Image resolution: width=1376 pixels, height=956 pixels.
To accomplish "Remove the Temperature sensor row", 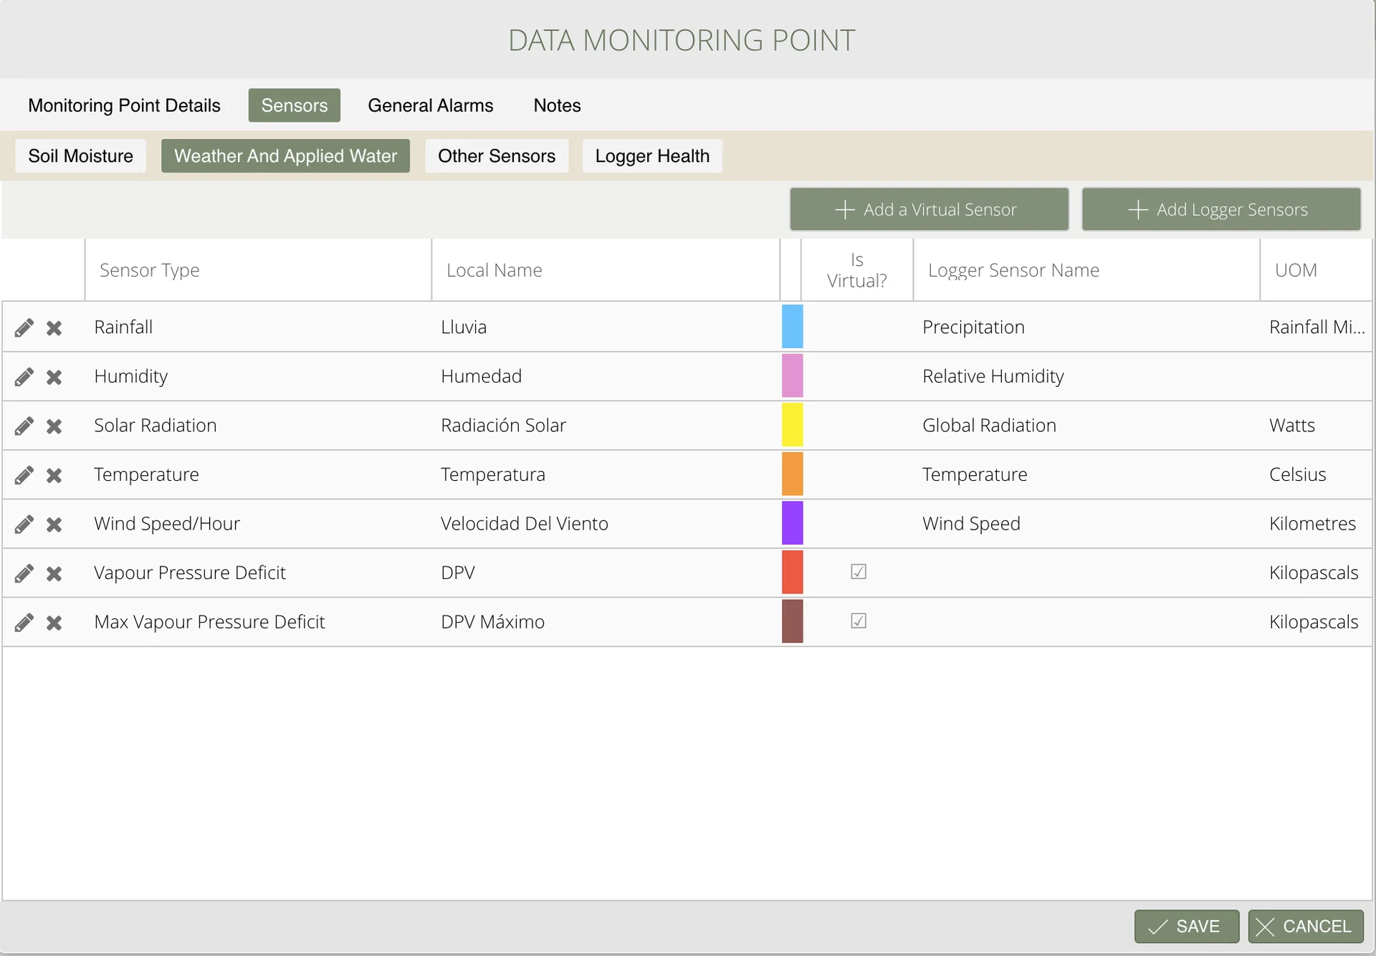I will [54, 476].
